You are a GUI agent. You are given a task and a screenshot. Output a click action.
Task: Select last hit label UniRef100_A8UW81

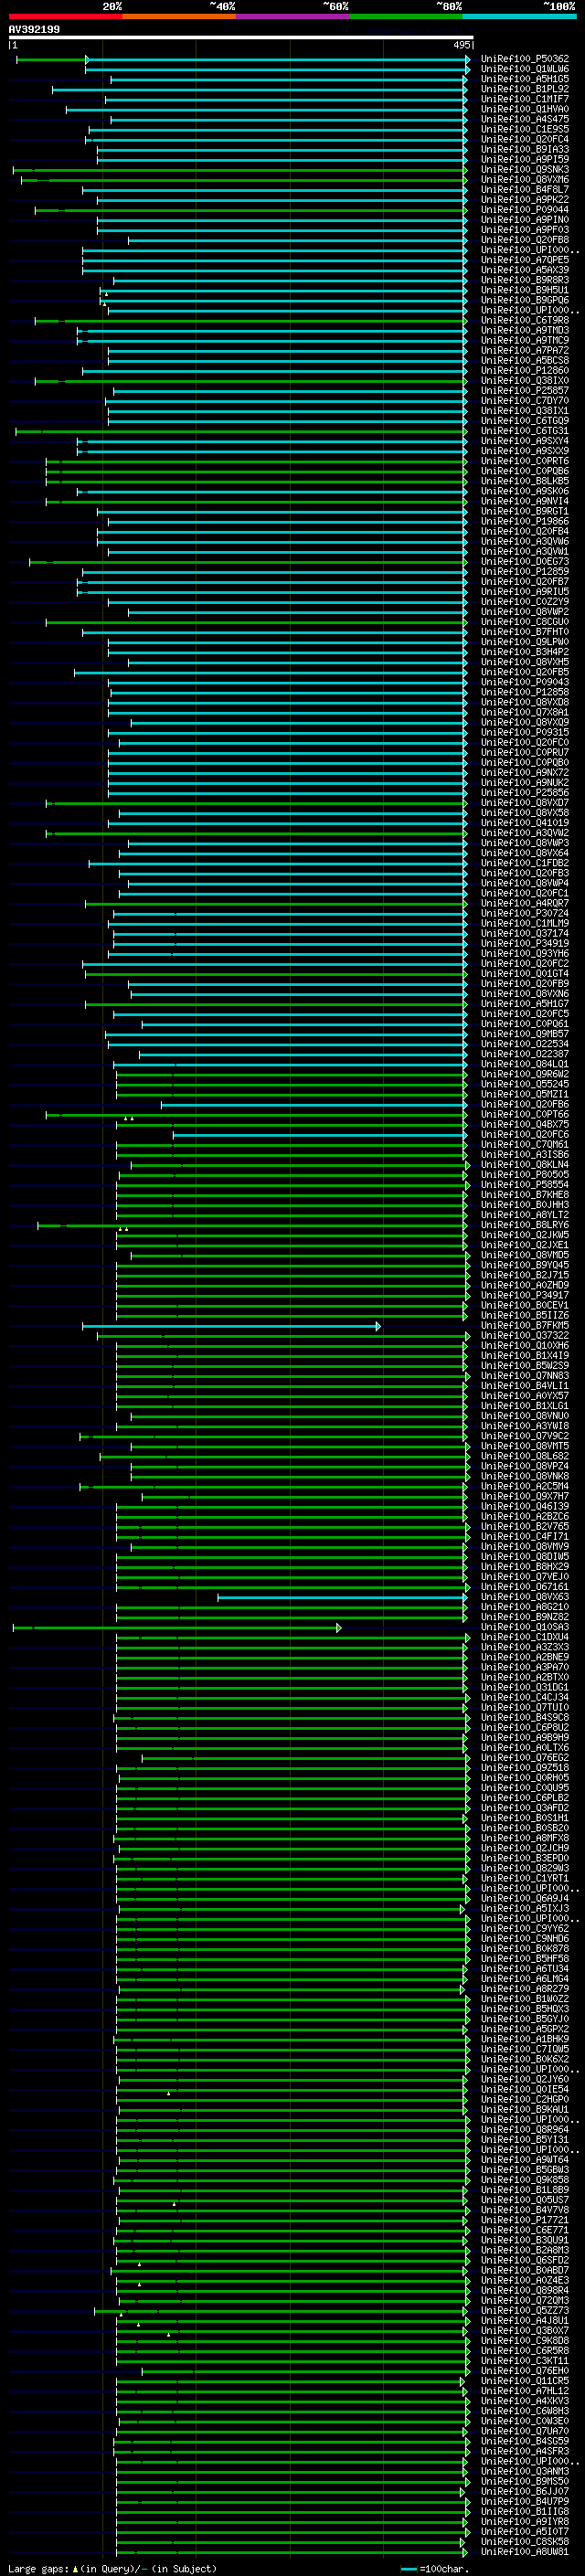point(525,2552)
